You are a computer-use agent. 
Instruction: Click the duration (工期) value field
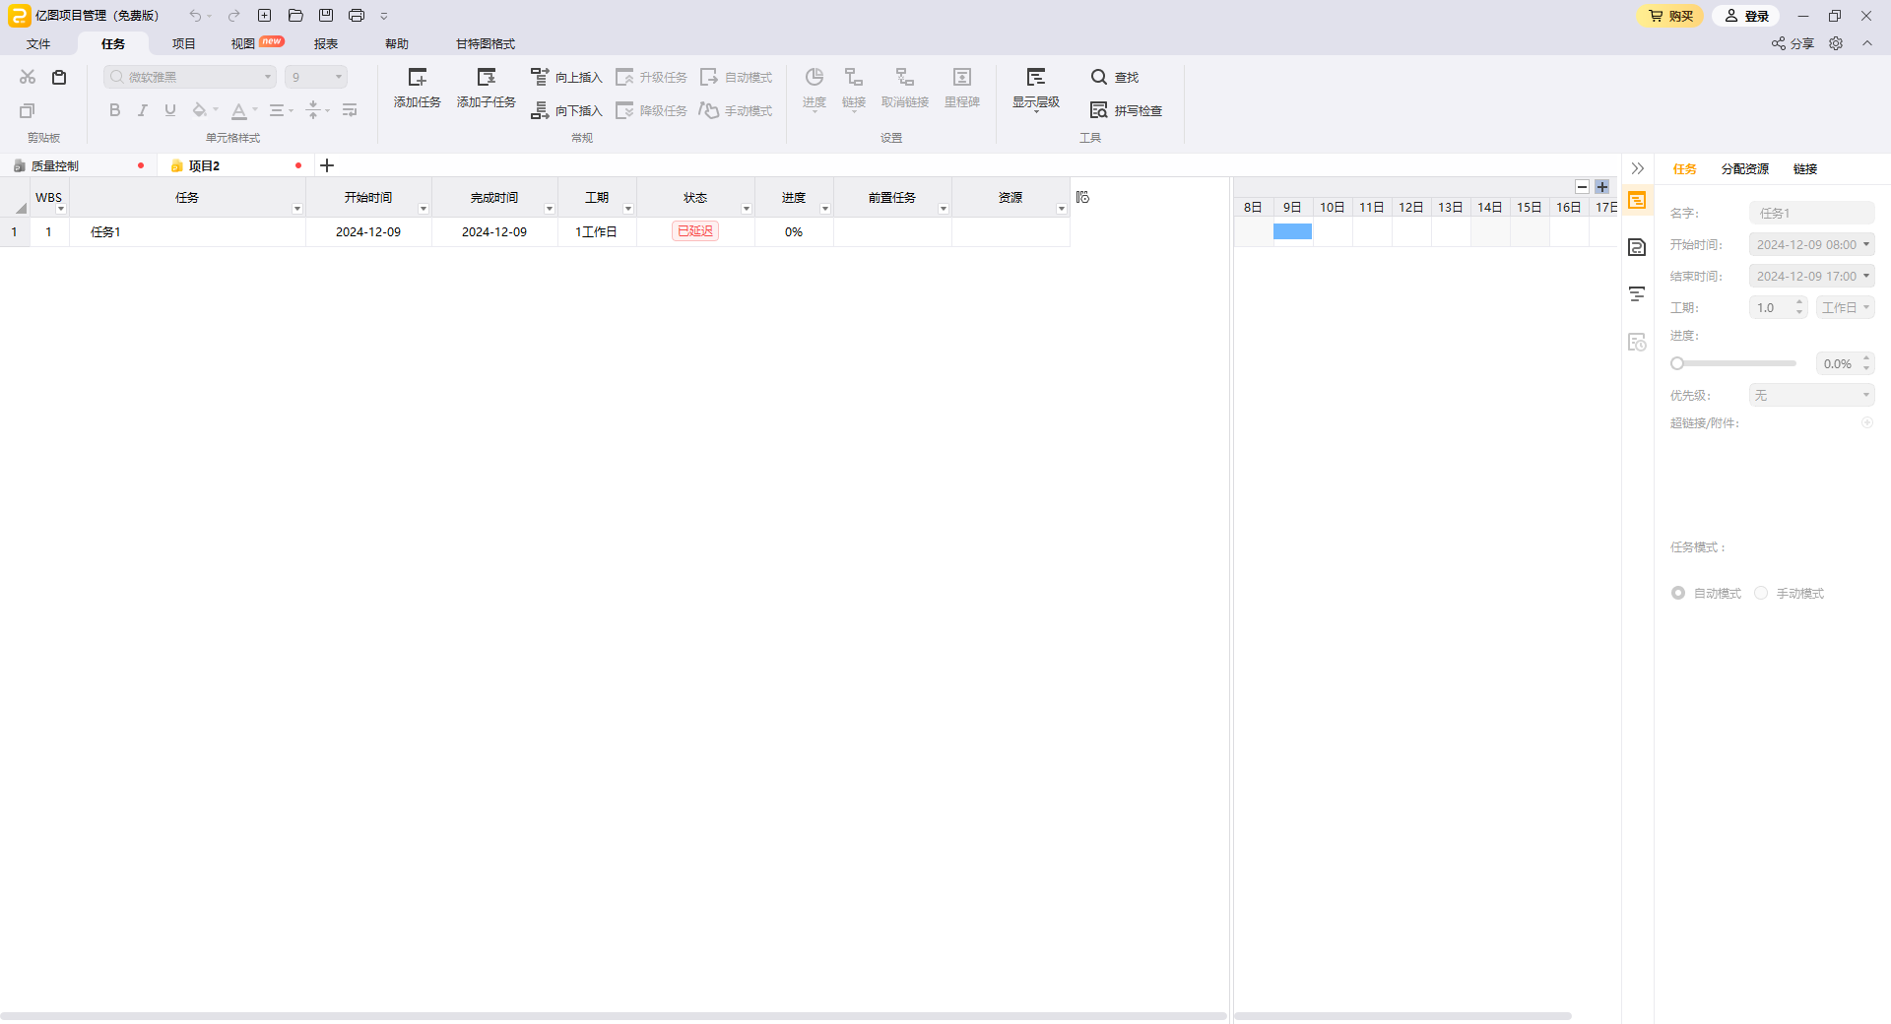pyautogui.click(x=1779, y=307)
